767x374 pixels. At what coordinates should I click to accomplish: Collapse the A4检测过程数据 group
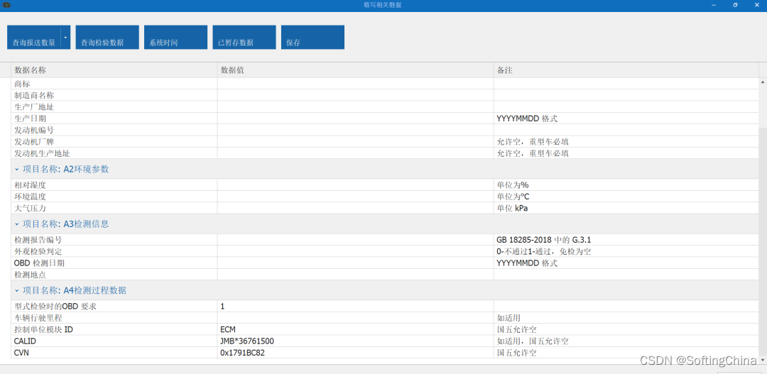(x=16, y=291)
